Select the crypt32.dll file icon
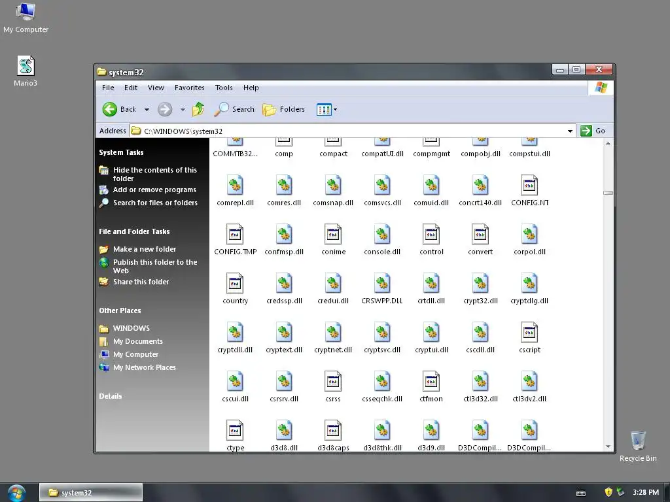The width and height of the screenshot is (670, 502). point(480,284)
